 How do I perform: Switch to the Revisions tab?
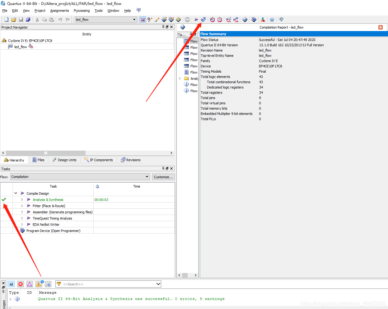click(131, 160)
